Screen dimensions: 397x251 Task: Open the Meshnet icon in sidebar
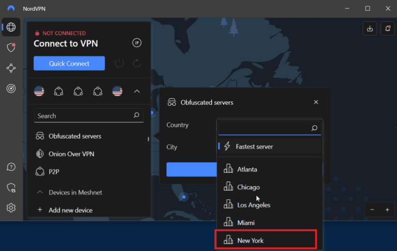tap(10, 68)
